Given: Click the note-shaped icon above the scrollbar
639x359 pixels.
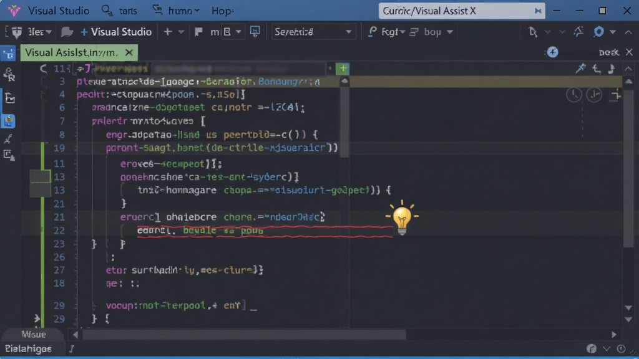Looking at the screenshot, I should [x=612, y=69].
